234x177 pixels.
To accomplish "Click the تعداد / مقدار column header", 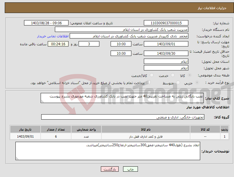I will (x=56, y=129).
